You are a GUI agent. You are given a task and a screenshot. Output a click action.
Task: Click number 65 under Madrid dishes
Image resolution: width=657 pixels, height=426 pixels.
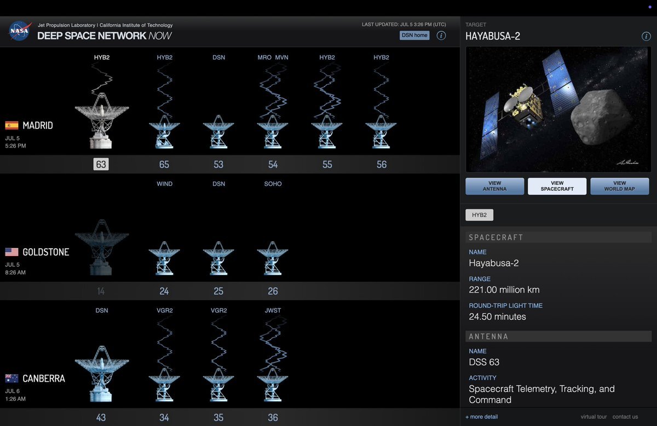pos(164,165)
